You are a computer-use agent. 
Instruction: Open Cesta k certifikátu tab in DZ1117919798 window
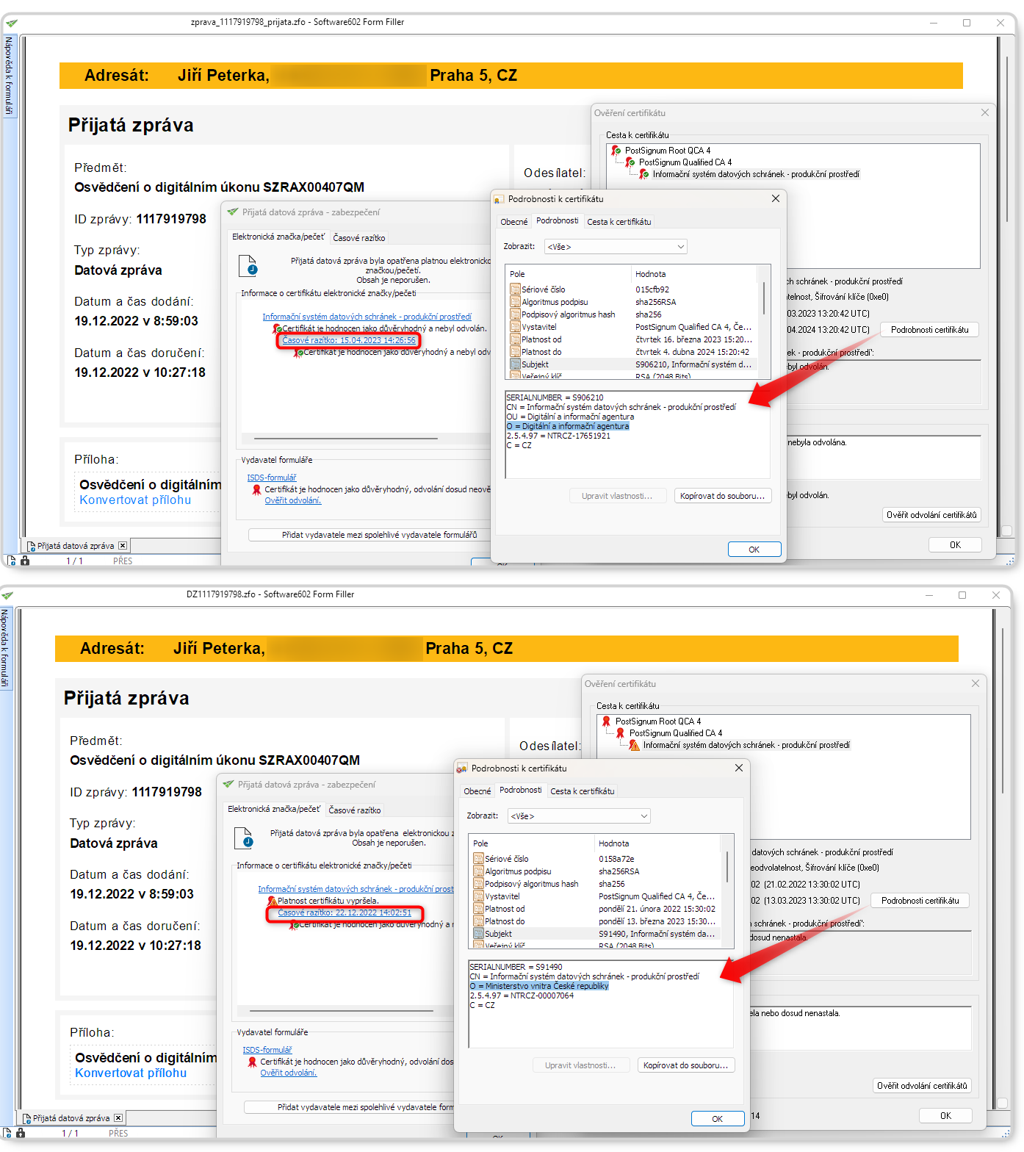[583, 791]
